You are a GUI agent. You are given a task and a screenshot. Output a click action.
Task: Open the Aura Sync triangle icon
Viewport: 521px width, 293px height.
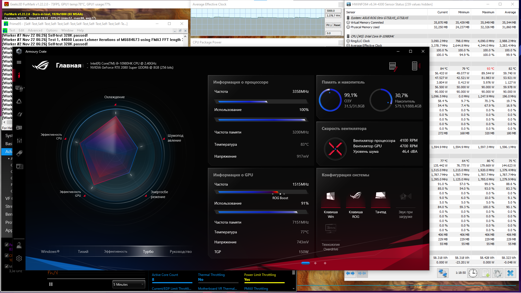tap(19, 101)
